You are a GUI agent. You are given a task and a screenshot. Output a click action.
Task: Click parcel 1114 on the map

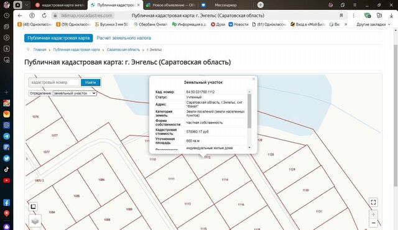(225, 180)
